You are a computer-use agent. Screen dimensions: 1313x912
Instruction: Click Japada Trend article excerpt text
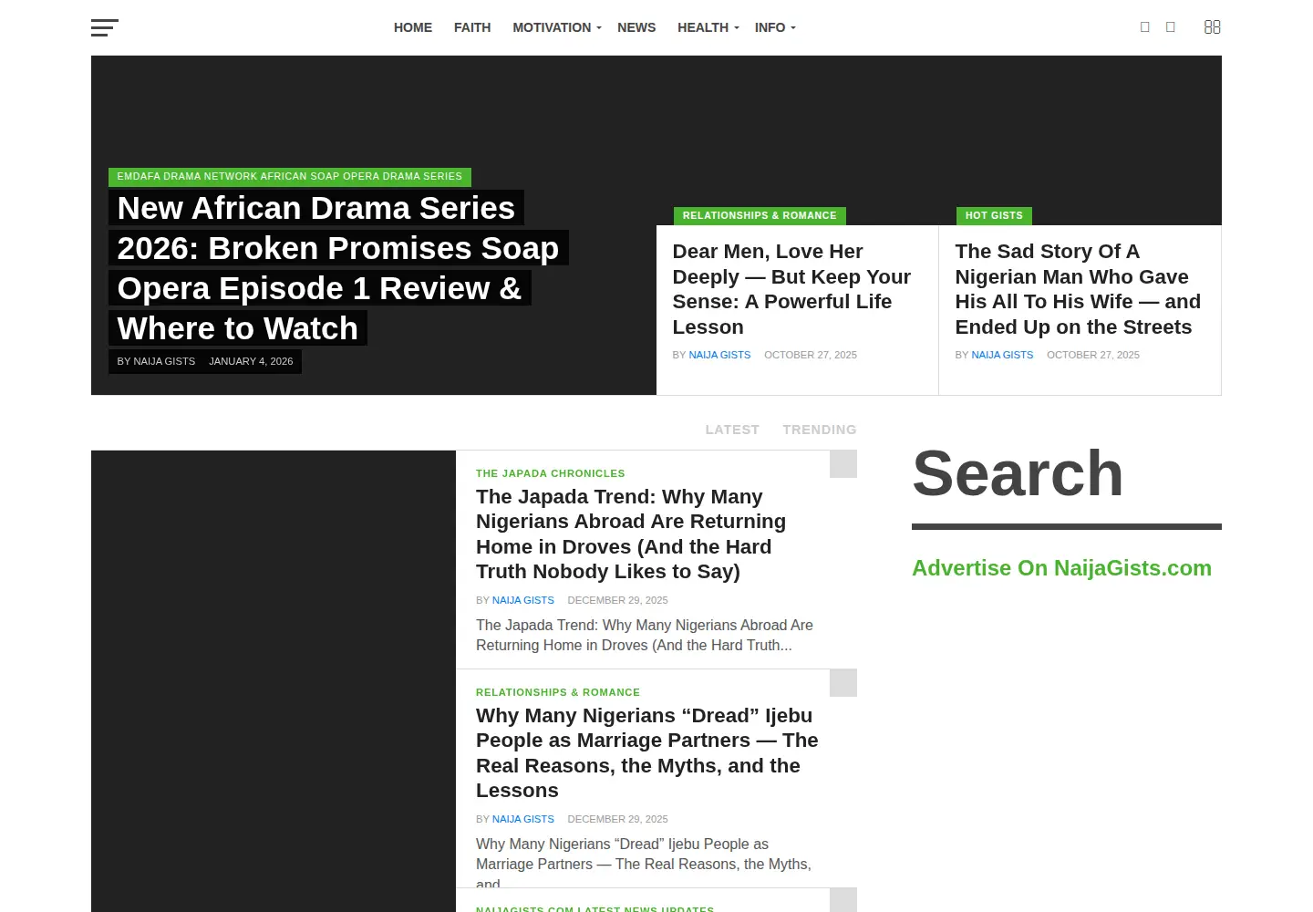[645, 635]
